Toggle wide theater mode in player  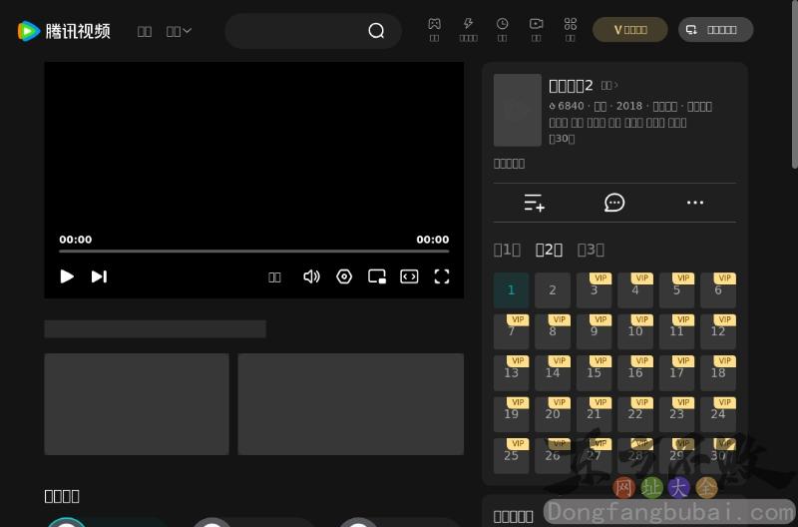point(409,276)
